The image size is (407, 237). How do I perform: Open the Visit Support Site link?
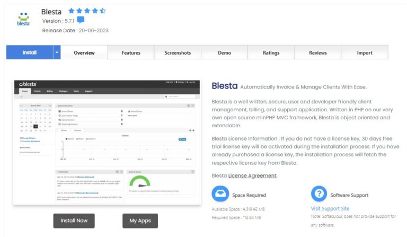pyautogui.click(x=330, y=208)
